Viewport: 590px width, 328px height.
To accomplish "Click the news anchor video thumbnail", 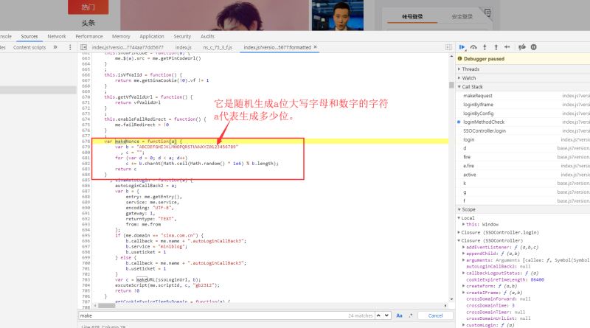I will [338, 15].
